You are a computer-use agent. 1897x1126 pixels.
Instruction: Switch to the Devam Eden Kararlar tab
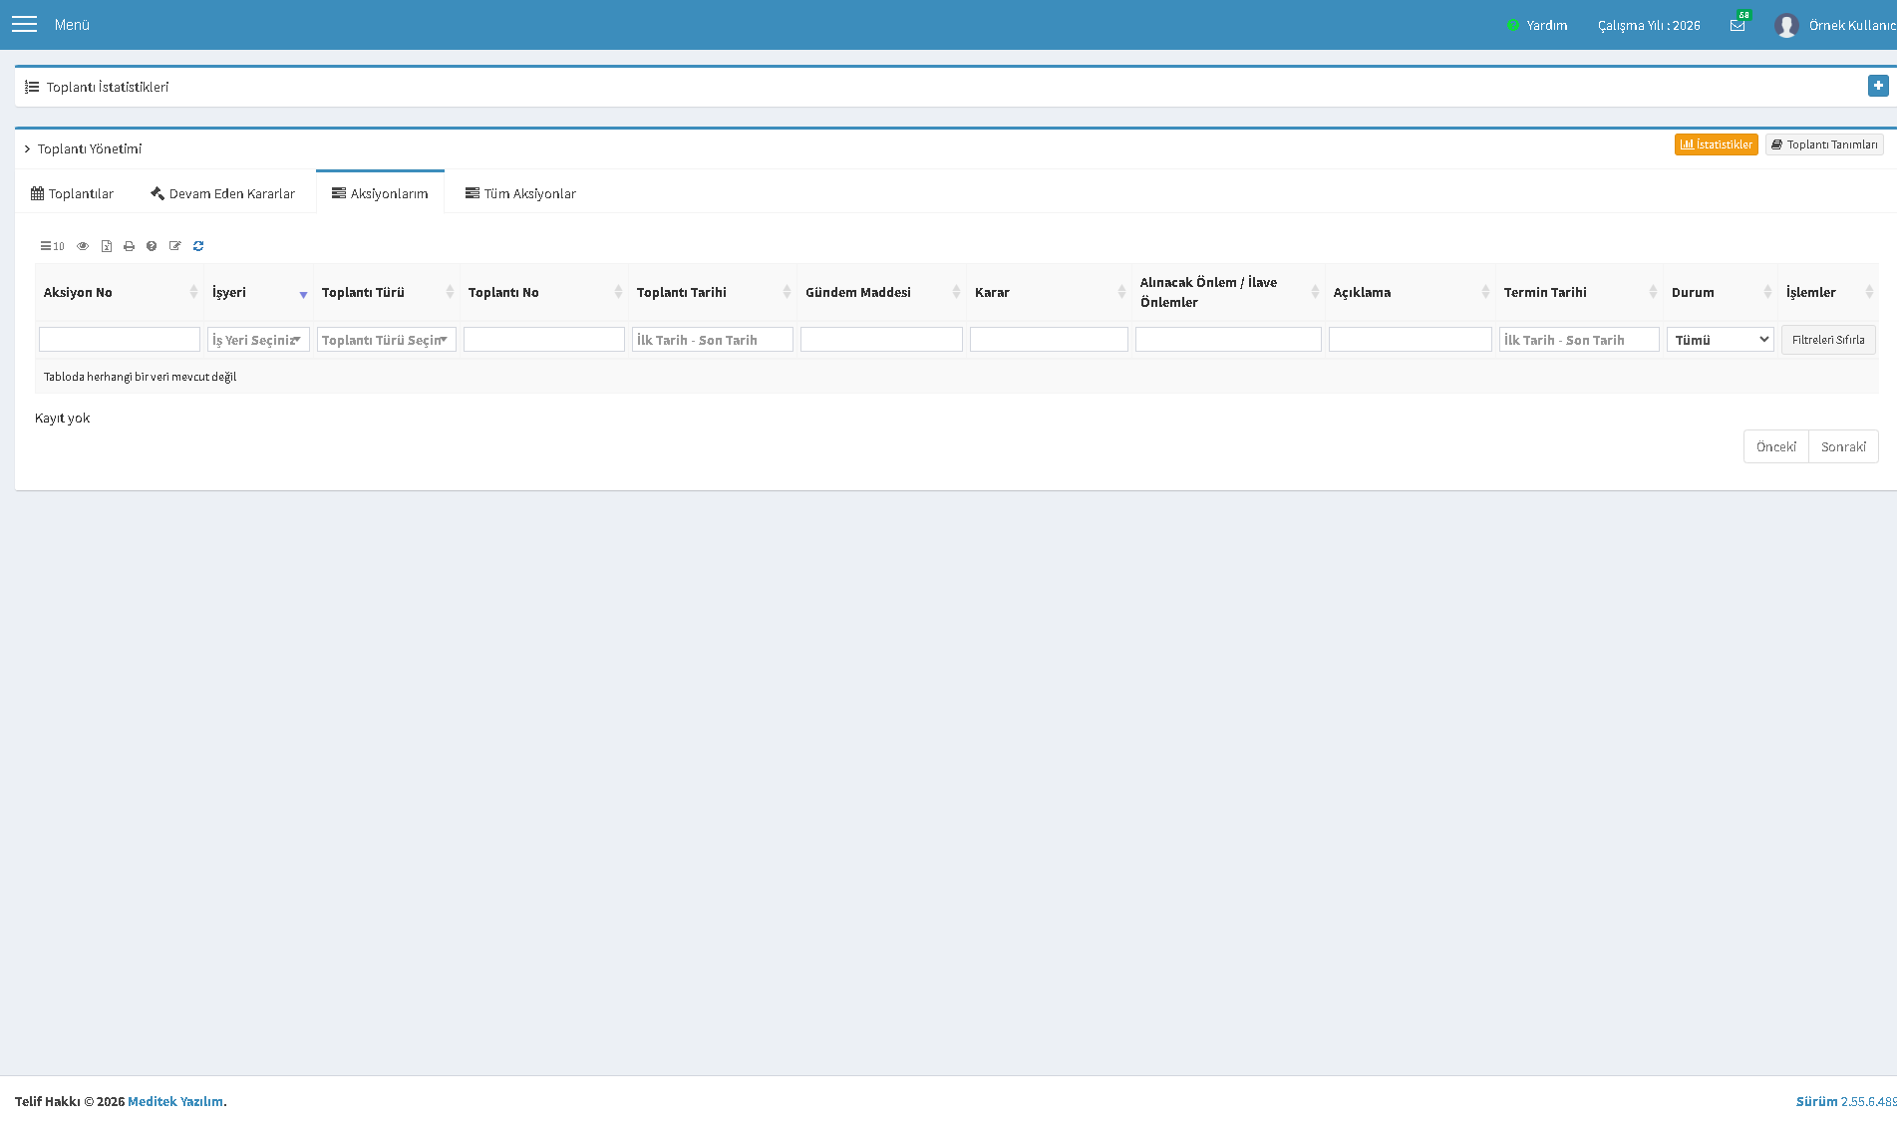point(222,193)
